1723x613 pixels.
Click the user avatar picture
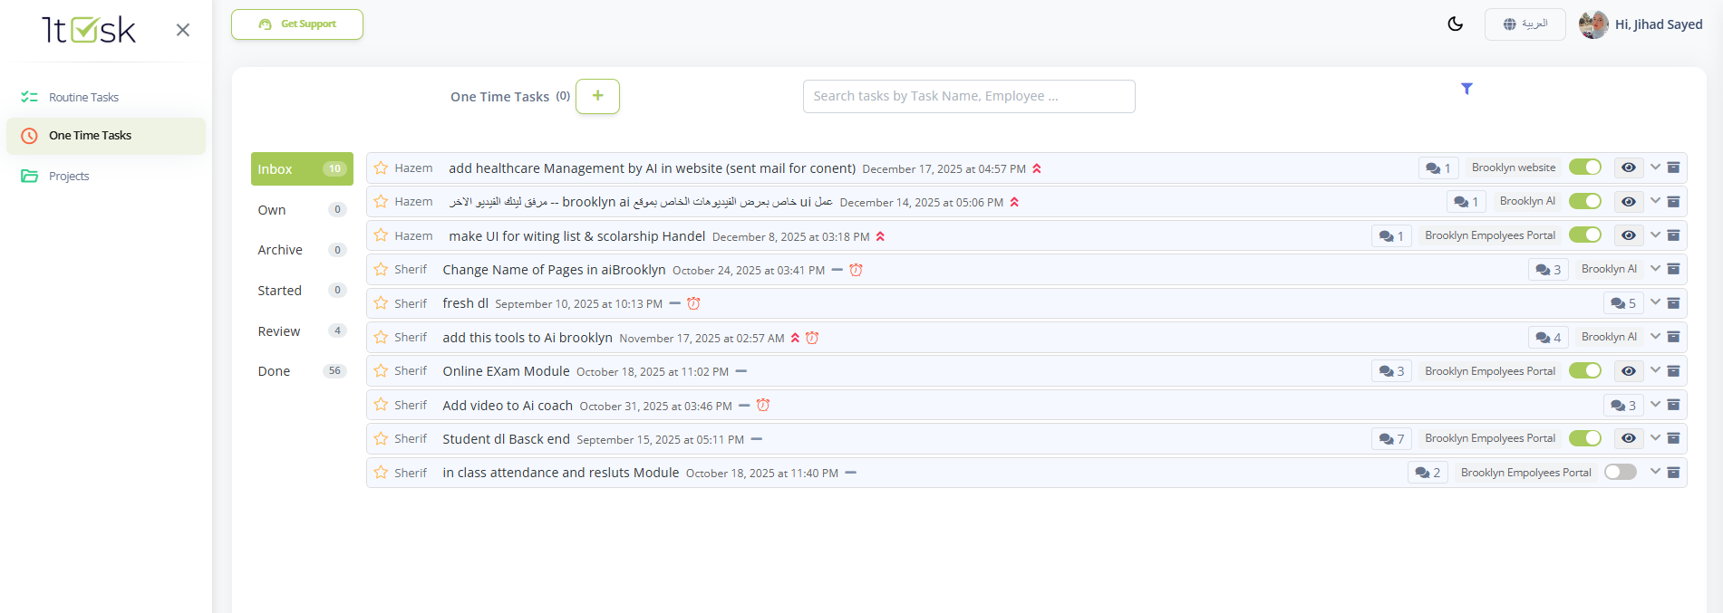[x=1593, y=24]
